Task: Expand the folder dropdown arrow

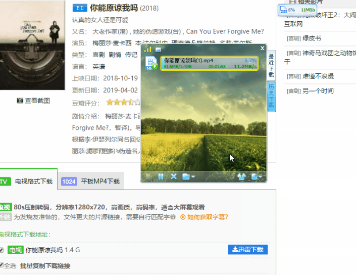Action: [193, 176]
